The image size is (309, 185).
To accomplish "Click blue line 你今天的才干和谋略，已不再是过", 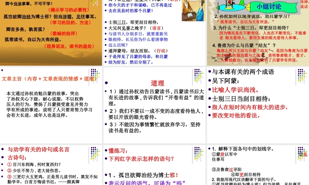I will 140,5.
